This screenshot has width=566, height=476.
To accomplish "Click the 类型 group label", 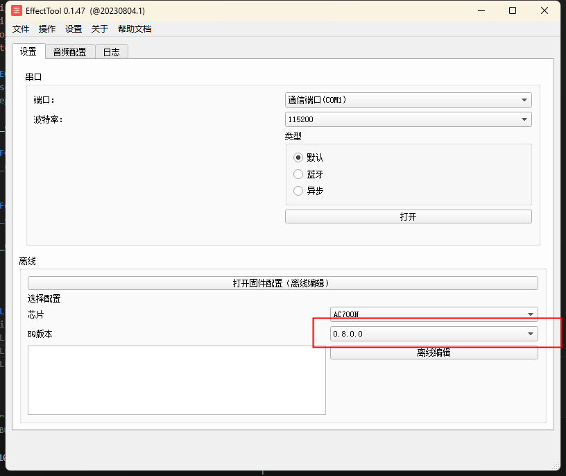I will pyautogui.click(x=293, y=137).
